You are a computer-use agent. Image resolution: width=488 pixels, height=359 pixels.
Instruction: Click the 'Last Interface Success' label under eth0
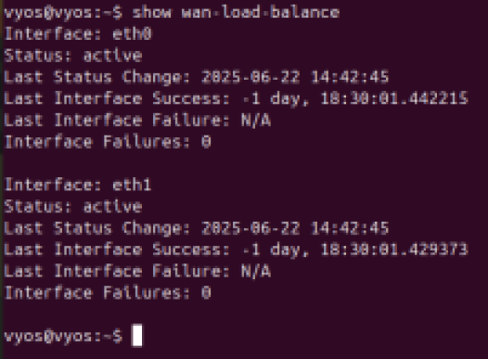117,98
